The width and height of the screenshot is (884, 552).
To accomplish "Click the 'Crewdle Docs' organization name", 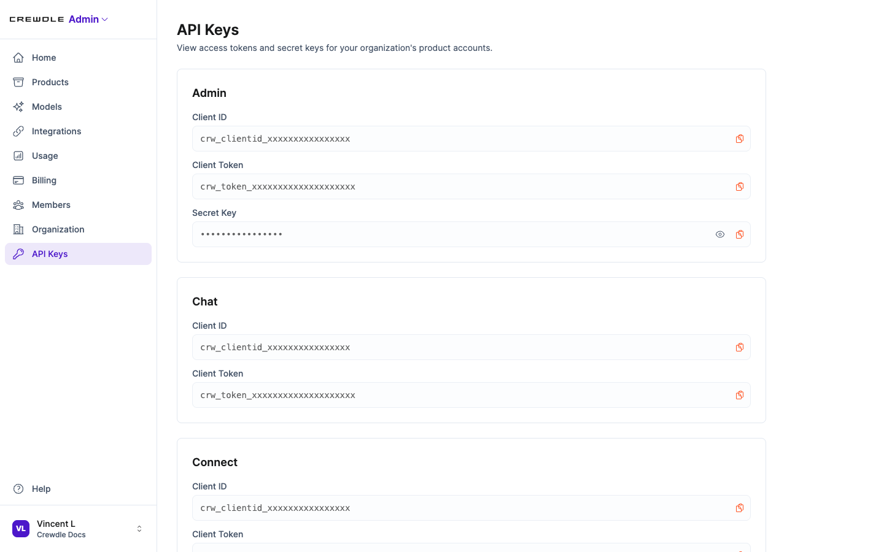I will click(61, 535).
